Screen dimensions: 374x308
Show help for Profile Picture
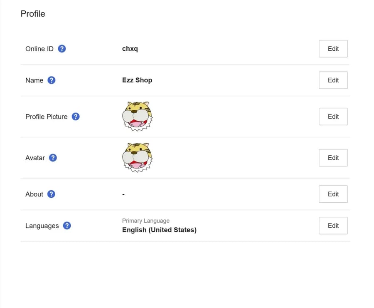tap(76, 117)
